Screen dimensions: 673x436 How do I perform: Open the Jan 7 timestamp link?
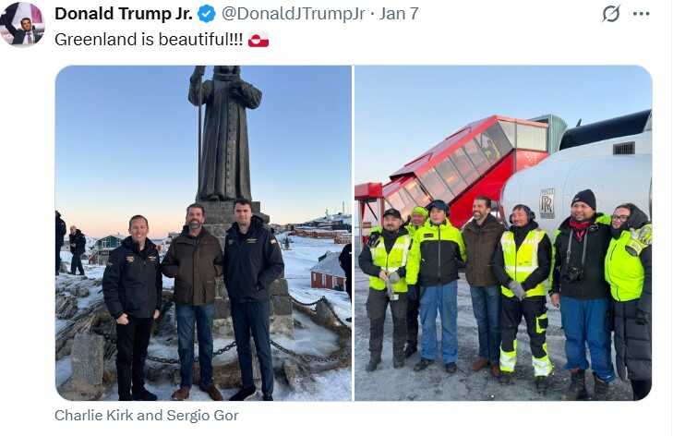[x=399, y=14]
